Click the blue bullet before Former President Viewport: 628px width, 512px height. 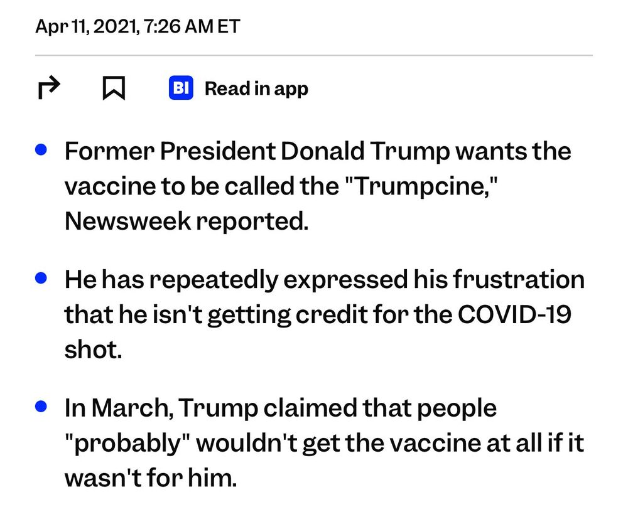41,150
